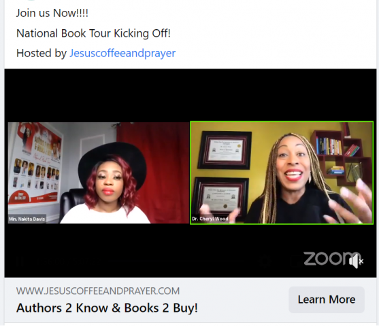This screenshot has width=379, height=326.
Task: Click the Learn More button
Action: pos(327,300)
